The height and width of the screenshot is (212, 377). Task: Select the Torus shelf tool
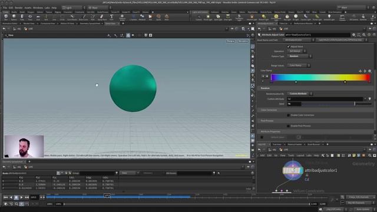(30, 17)
